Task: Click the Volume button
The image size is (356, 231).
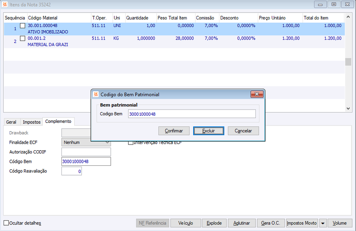Action: [x=340, y=223]
